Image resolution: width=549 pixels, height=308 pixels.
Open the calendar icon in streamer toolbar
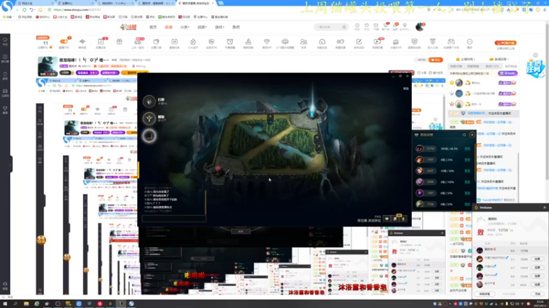(174, 42)
